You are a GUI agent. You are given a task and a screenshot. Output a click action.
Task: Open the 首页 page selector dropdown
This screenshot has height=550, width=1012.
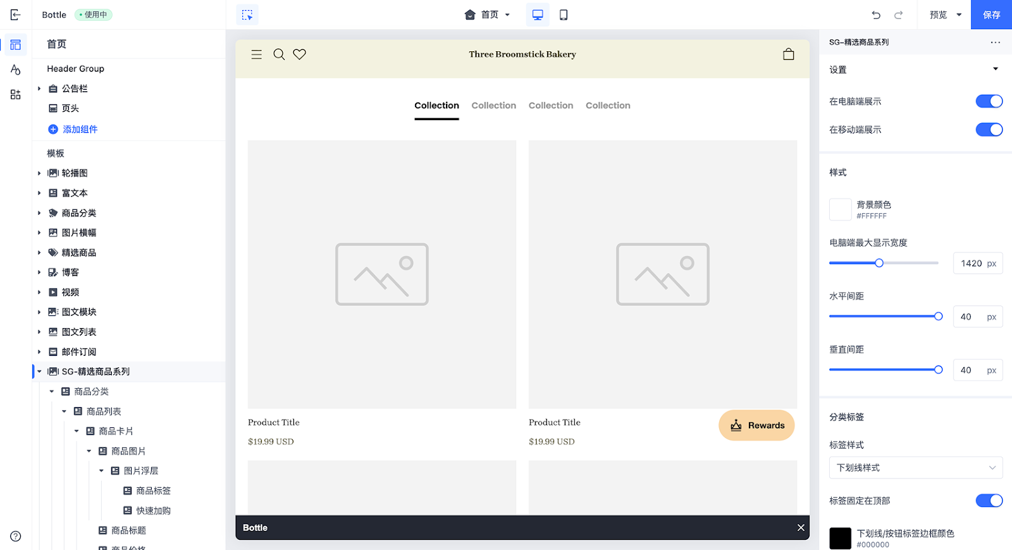click(x=487, y=15)
